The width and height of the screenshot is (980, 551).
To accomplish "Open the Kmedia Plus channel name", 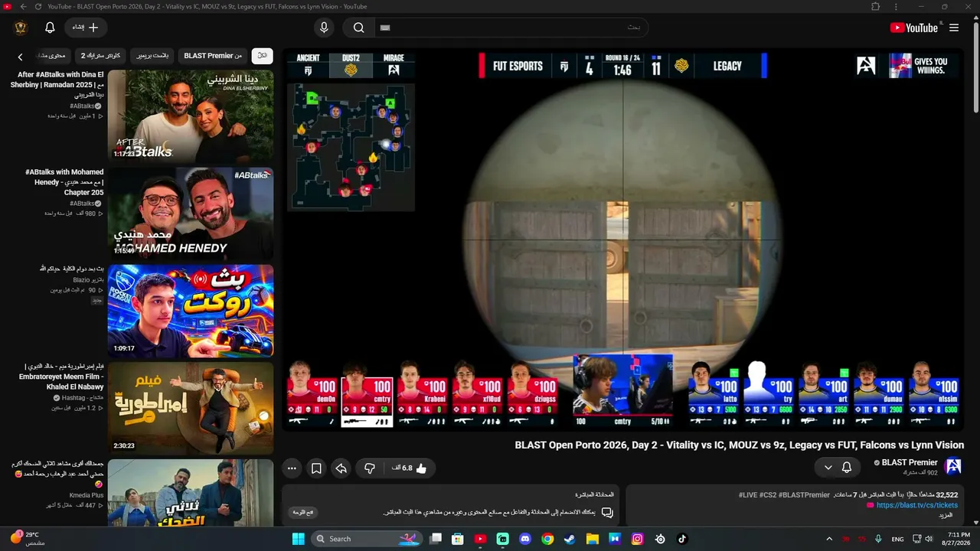I will (85, 495).
